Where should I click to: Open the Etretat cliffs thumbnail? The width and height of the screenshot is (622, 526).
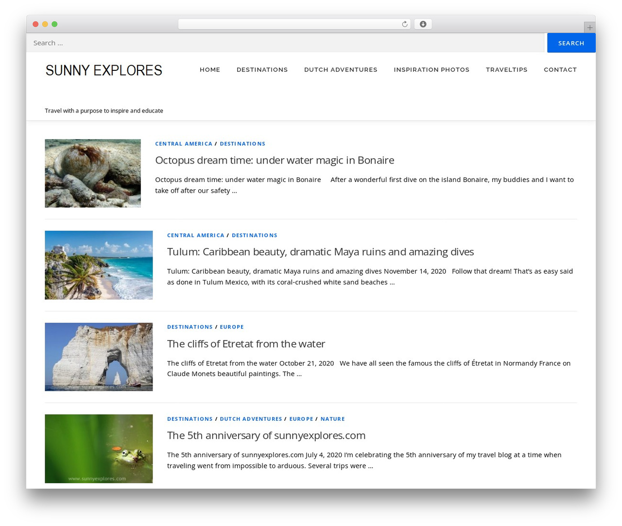coord(99,357)
